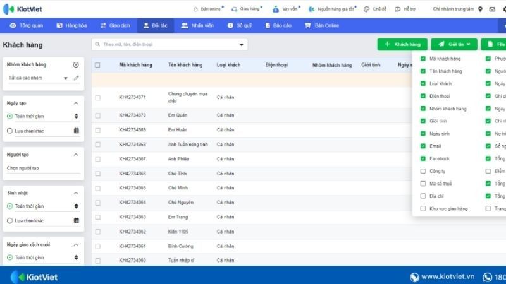Click the green Khách hàng add button
The image size is (506, 284).
point(402,44)
